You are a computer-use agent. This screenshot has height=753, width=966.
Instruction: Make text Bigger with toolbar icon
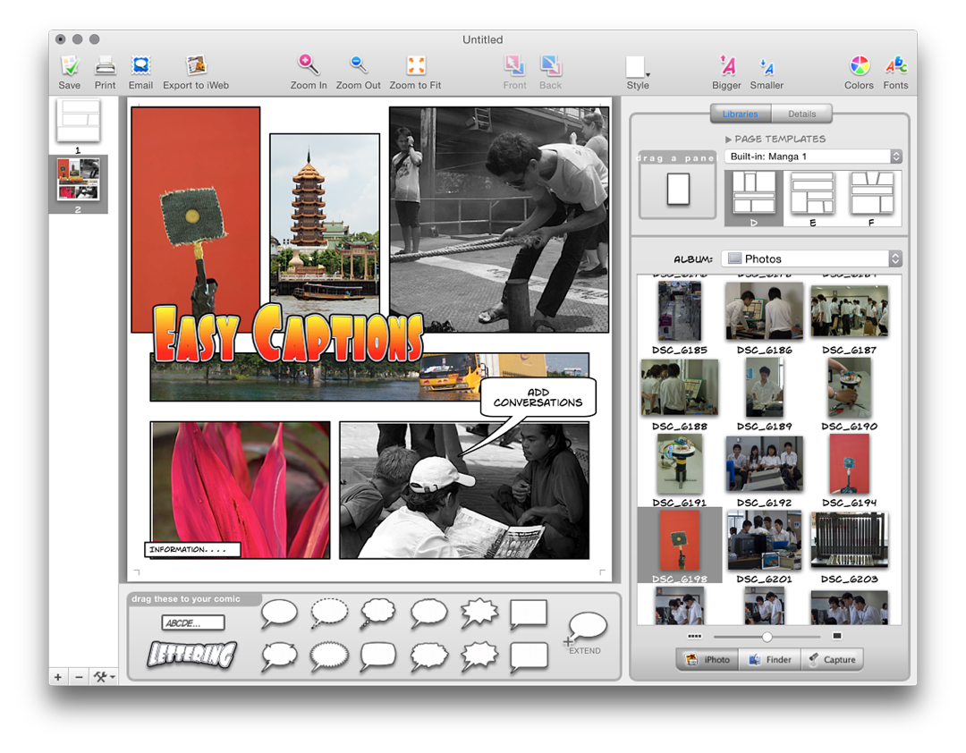[x=727, y=65]
